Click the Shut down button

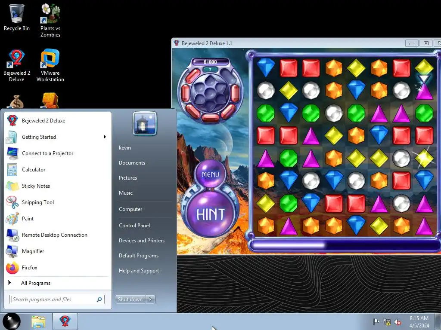point(130,299)
